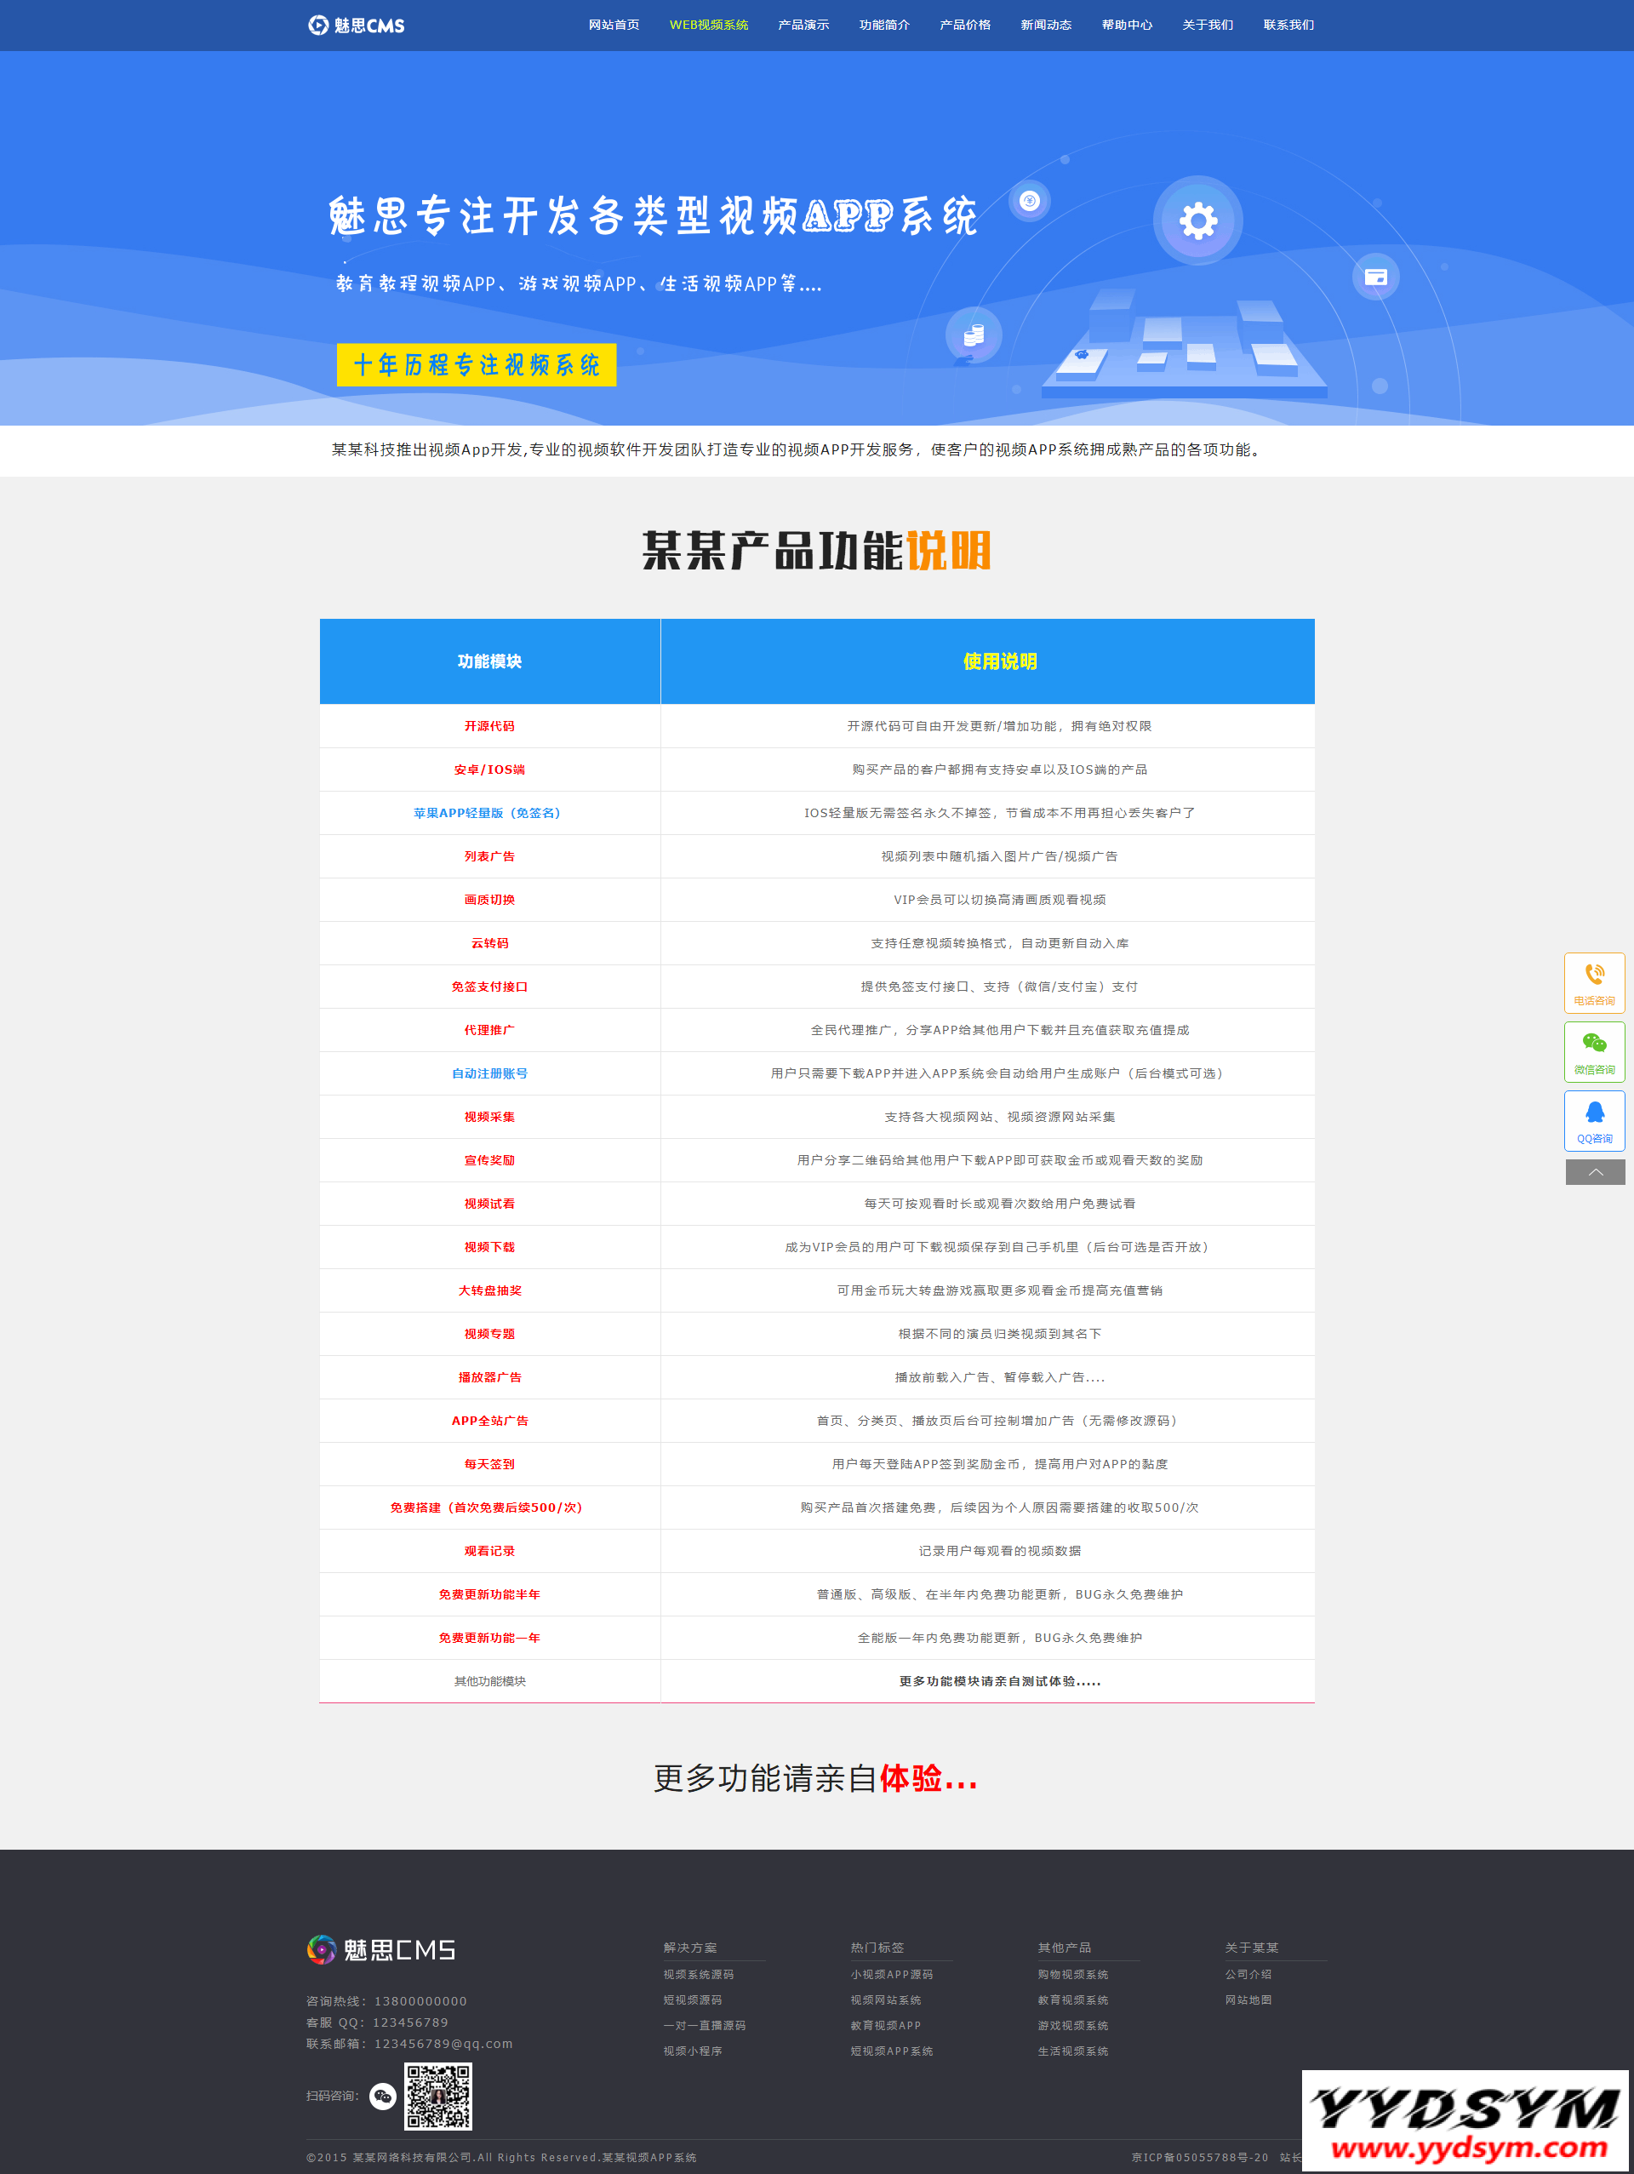Click the yellow 十年历程专注视频系统 banner button
This screenshot has height=2174, width=1634.
[x=476, y=364]
